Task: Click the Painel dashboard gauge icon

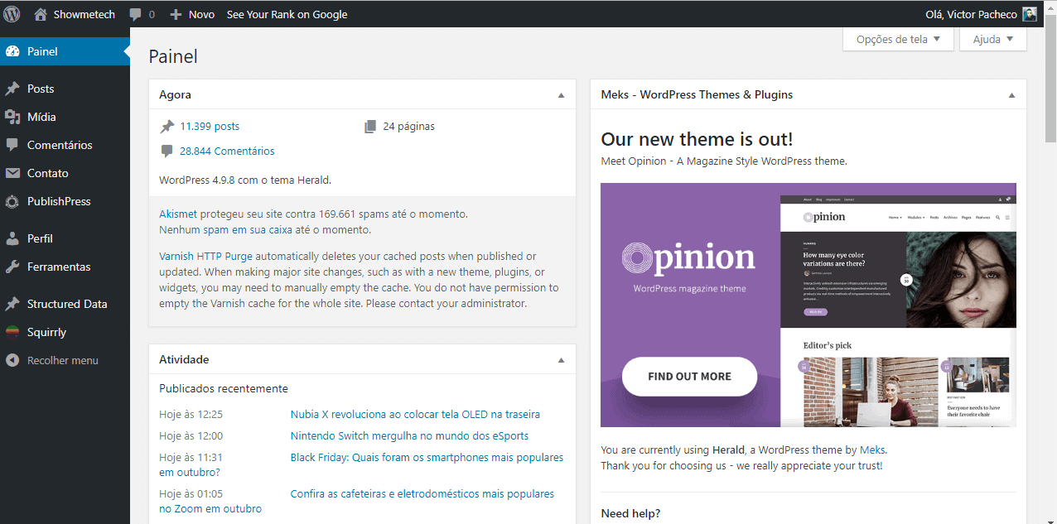Action: coord(12,51)
